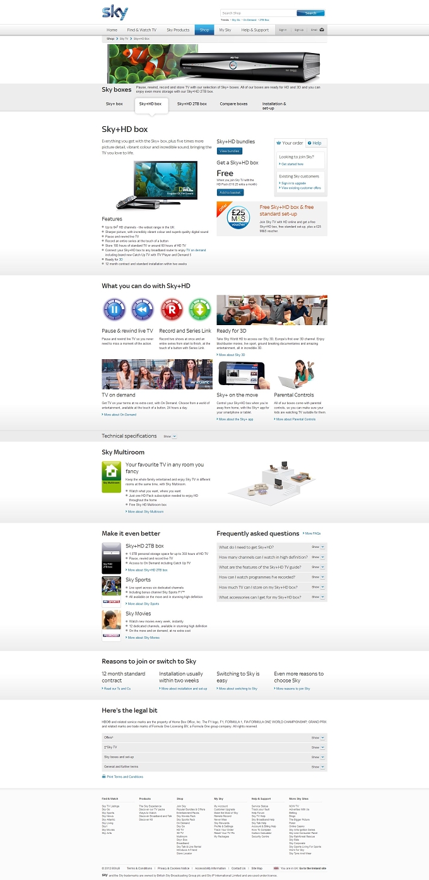Open the Your order tab

tap(290, 143)
